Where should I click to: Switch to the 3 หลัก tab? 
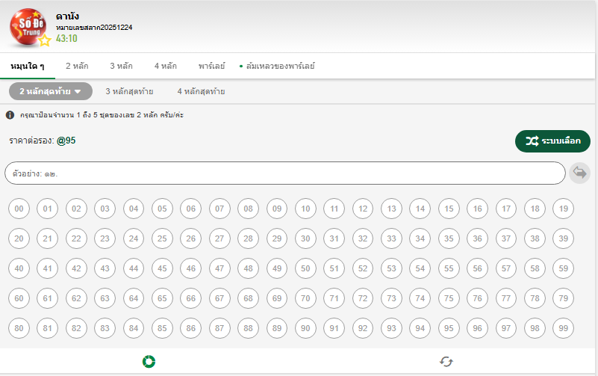coord(121,66)
